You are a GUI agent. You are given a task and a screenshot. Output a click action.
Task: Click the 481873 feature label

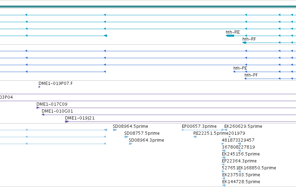230,140
